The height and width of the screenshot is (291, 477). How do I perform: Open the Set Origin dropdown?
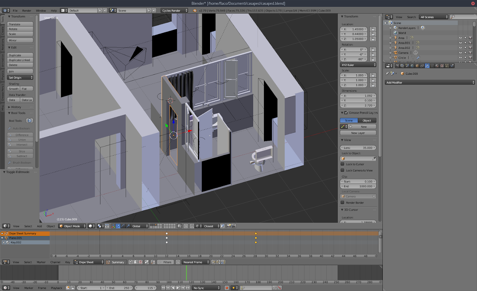coord(20,78)
